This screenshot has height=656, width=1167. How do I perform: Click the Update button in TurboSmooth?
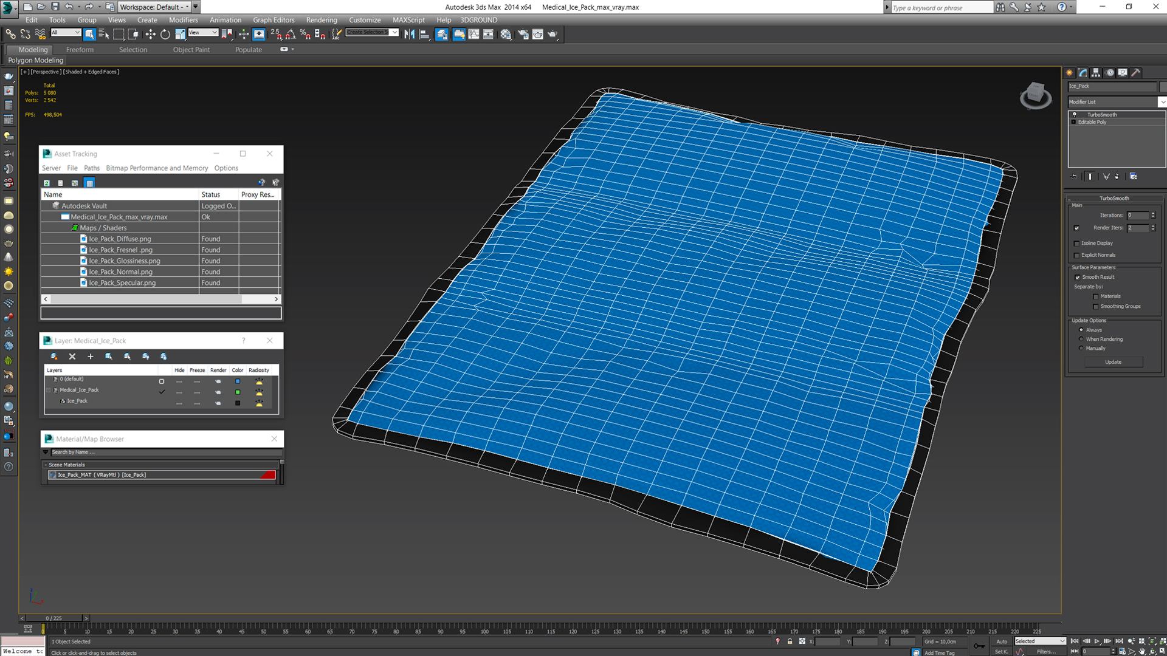[1113, 362]
